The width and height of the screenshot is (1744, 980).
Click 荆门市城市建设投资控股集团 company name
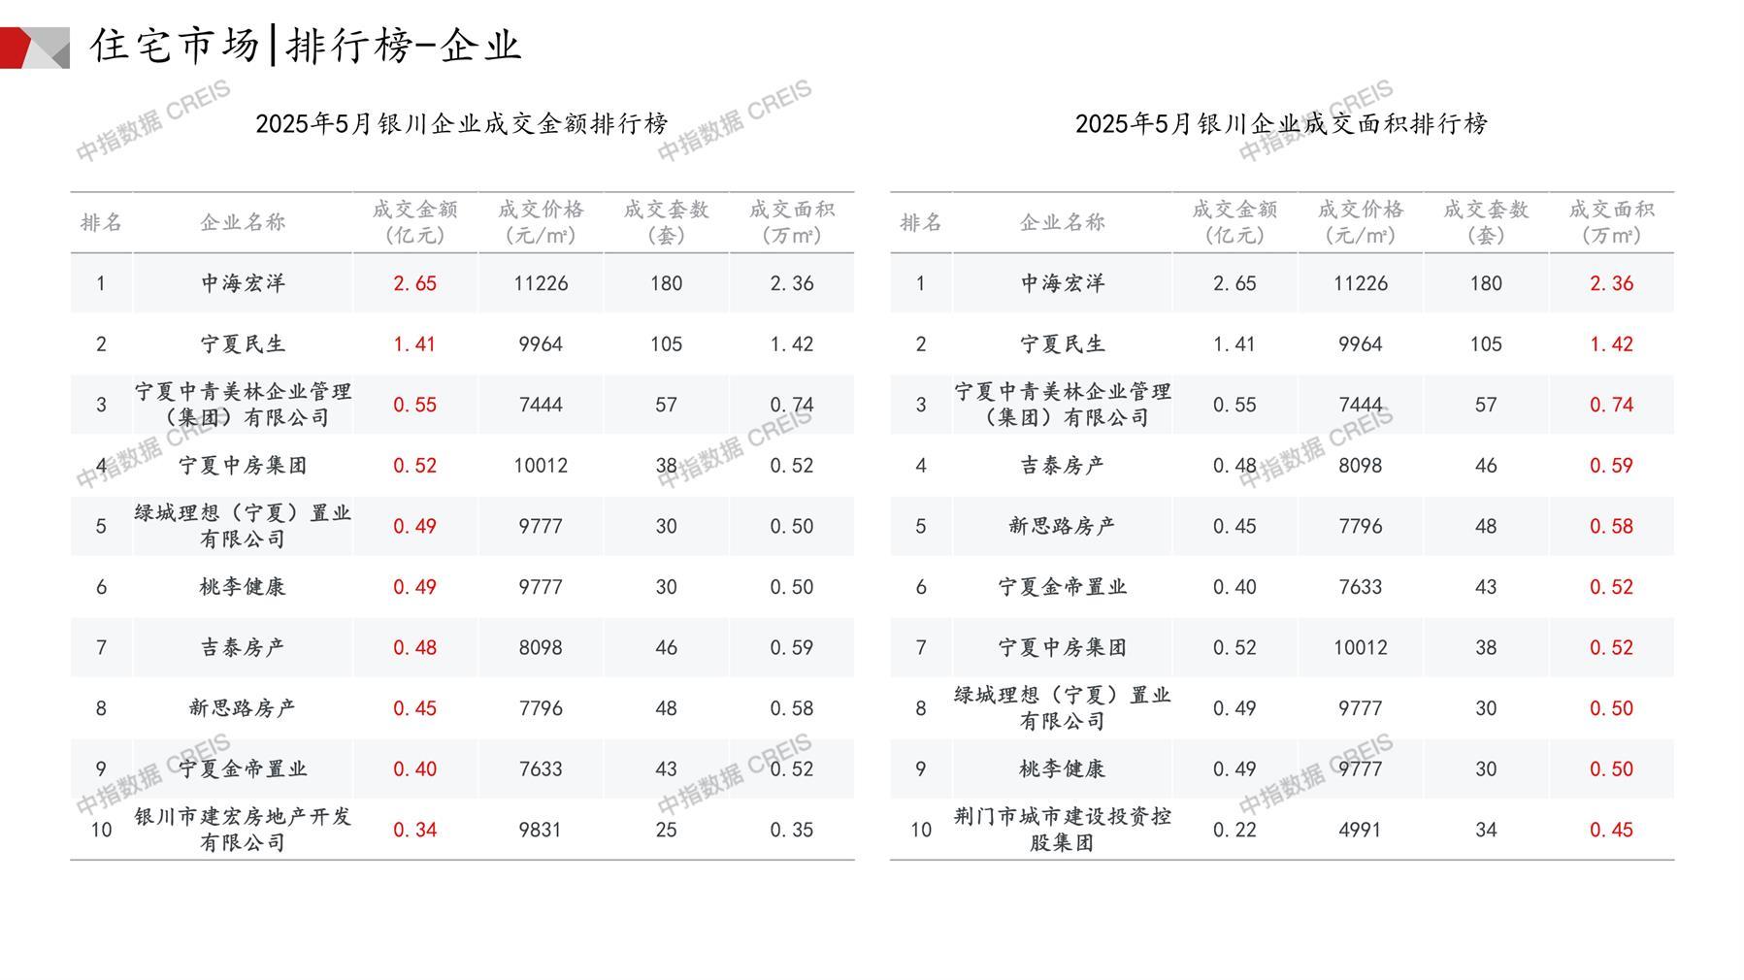[1062, 829]
